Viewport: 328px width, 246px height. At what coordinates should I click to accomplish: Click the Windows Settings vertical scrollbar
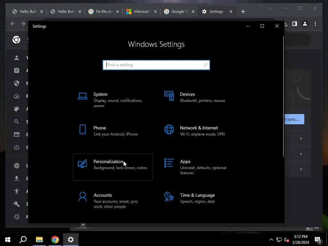coord(283,96)
